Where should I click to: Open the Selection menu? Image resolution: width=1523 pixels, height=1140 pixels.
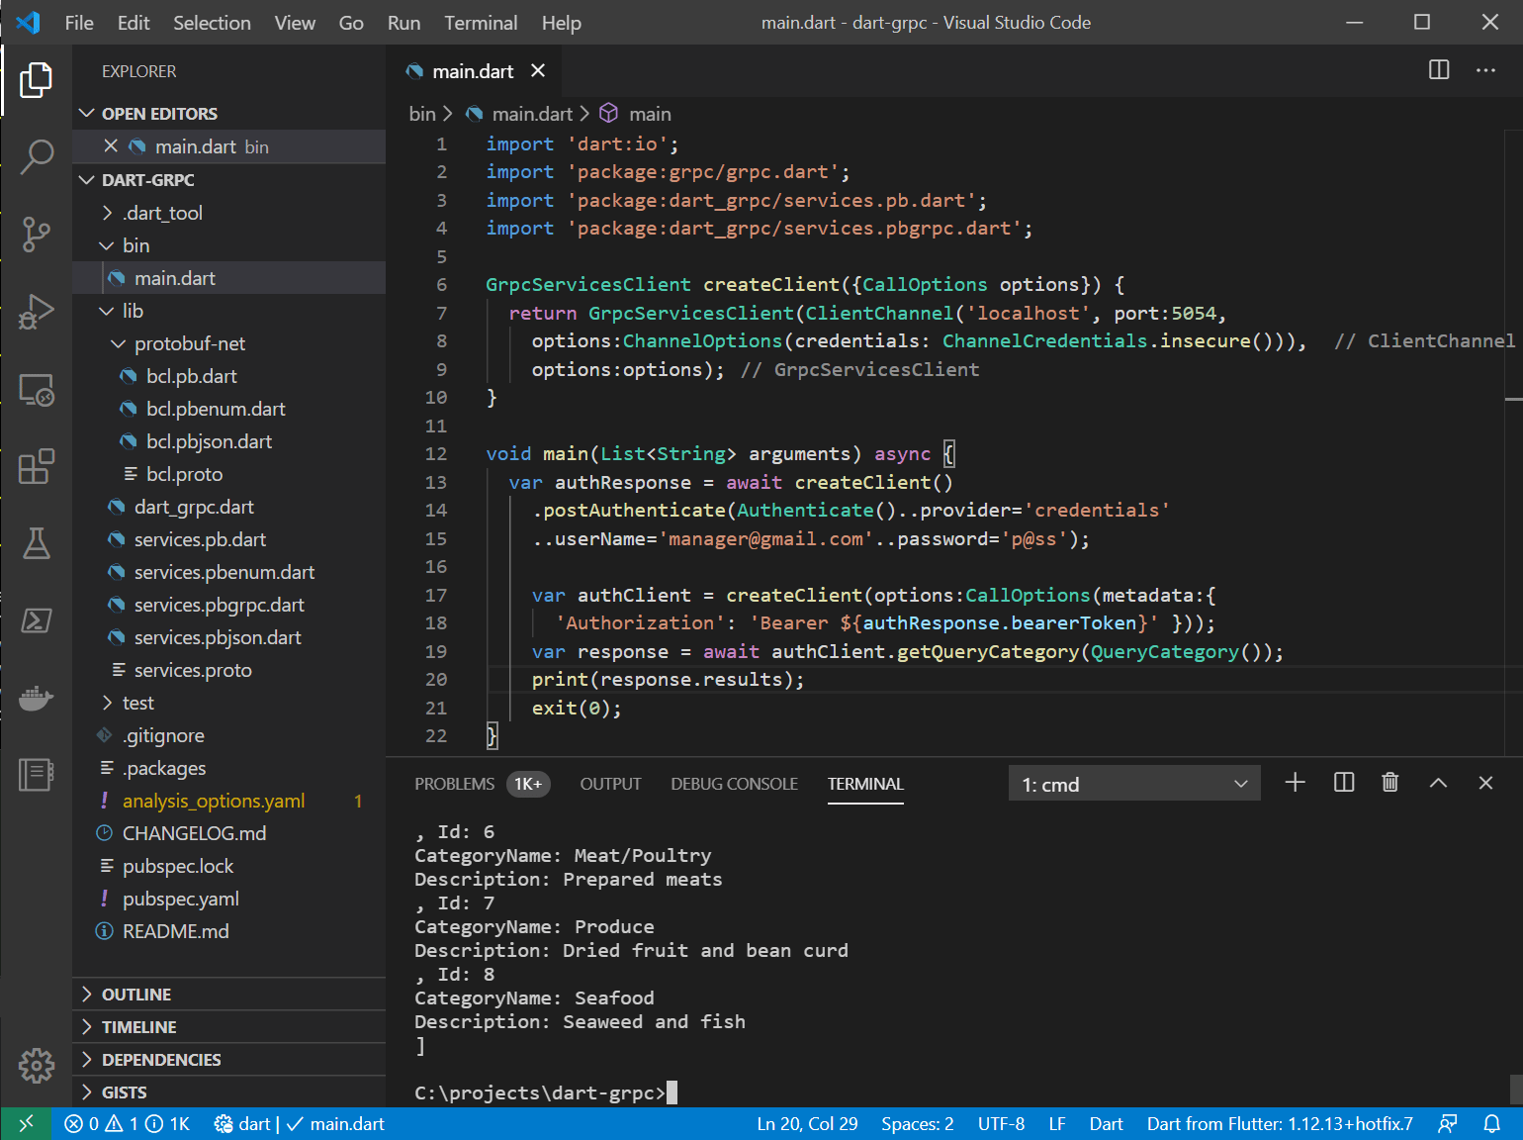212,23
